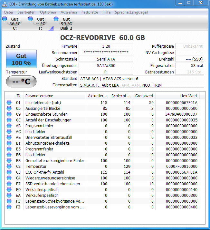Viewport: 210px width, 230px height.
Task: Click the Aktueller... column header
Action: [x=97, y=96]
